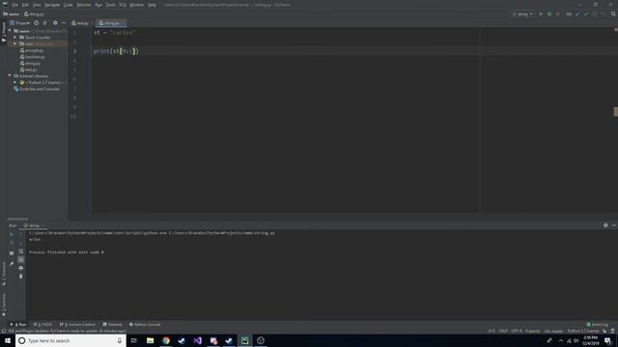Click the microphone icon in search box
The image size is (618, 347).
(120, 340)
